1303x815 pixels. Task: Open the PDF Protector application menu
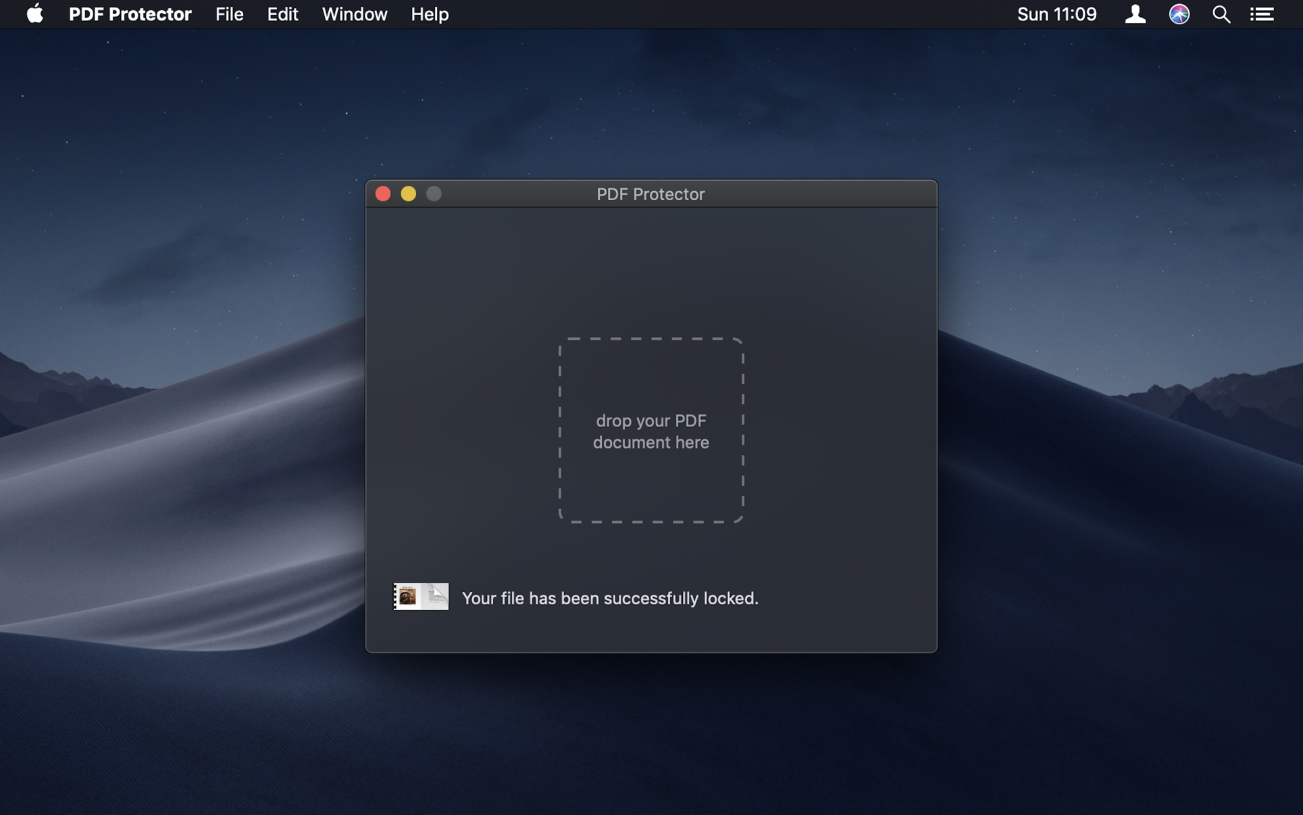[x=130, y=14]
